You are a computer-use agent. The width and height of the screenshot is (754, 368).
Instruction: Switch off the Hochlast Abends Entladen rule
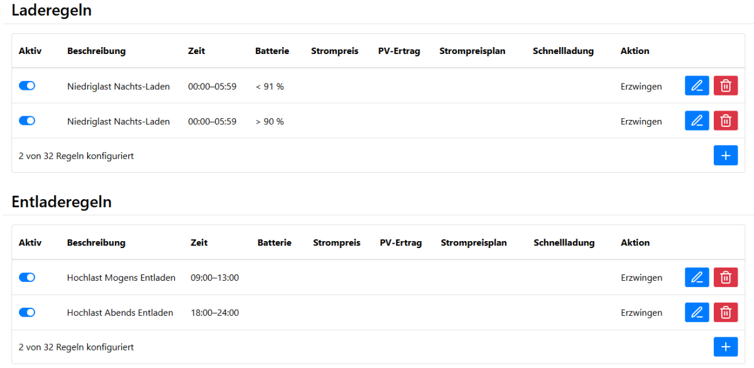coord(27,313)
